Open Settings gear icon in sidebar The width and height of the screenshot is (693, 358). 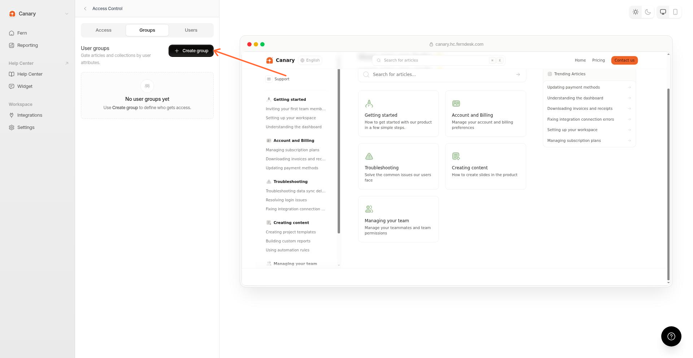[x=12, y=127]
